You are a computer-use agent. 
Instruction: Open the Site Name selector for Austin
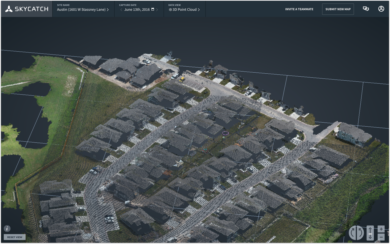(x=83, y=9)
